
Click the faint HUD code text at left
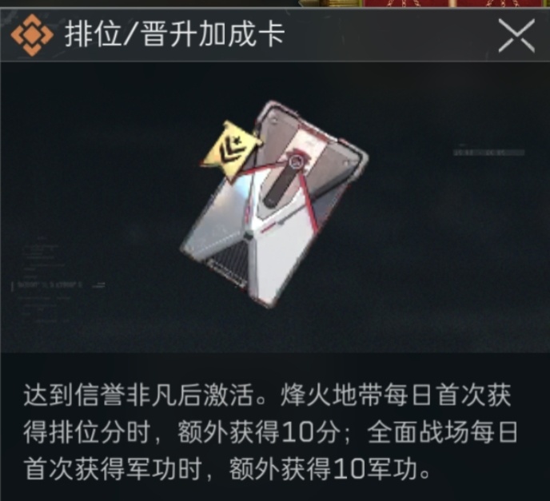(x=50, y=284)
